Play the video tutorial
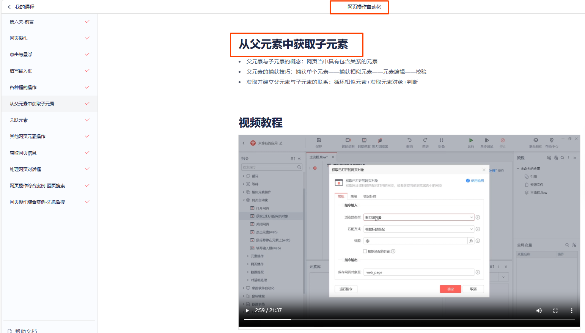Image resolution: width=585 pixels, height=333 pixels. [x=247, y=311]
